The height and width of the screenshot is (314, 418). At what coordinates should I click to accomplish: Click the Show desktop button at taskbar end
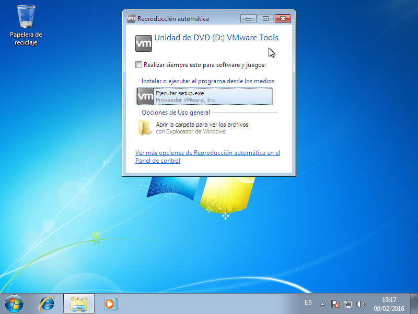[414, 304]
